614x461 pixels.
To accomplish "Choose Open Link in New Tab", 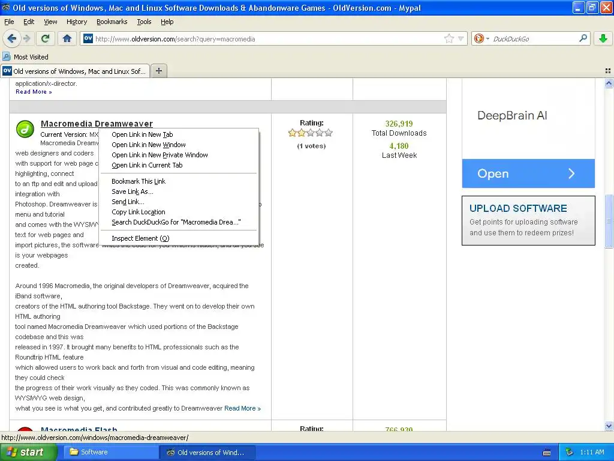I will [x=179, y=134].
